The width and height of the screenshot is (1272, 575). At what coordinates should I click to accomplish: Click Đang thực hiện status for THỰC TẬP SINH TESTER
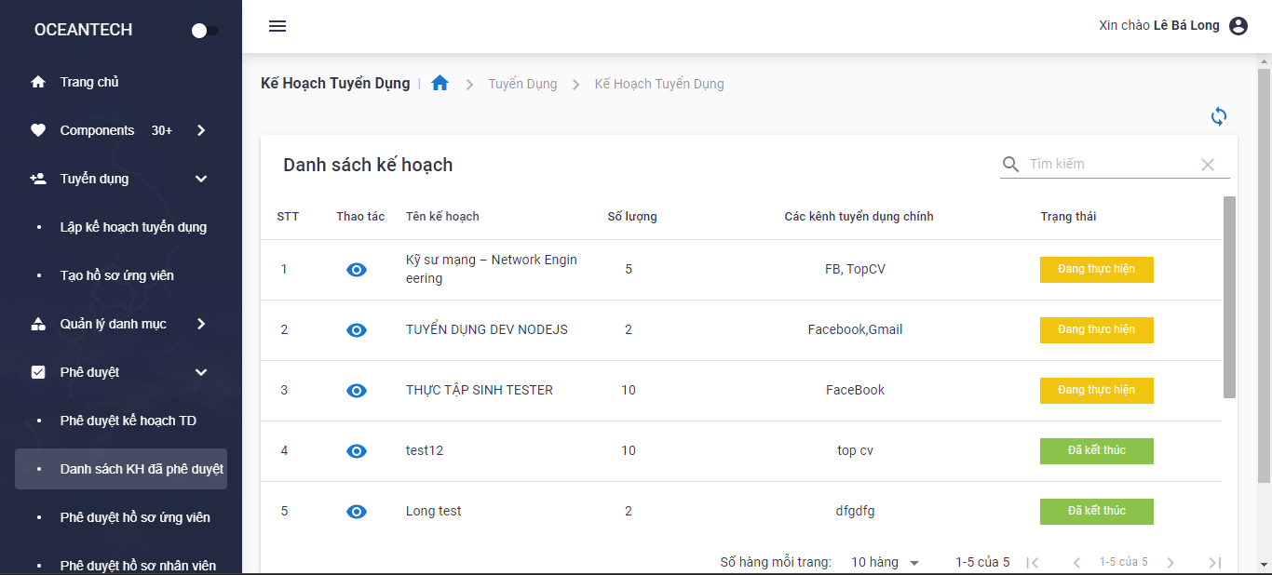[x=1097, y=391]
